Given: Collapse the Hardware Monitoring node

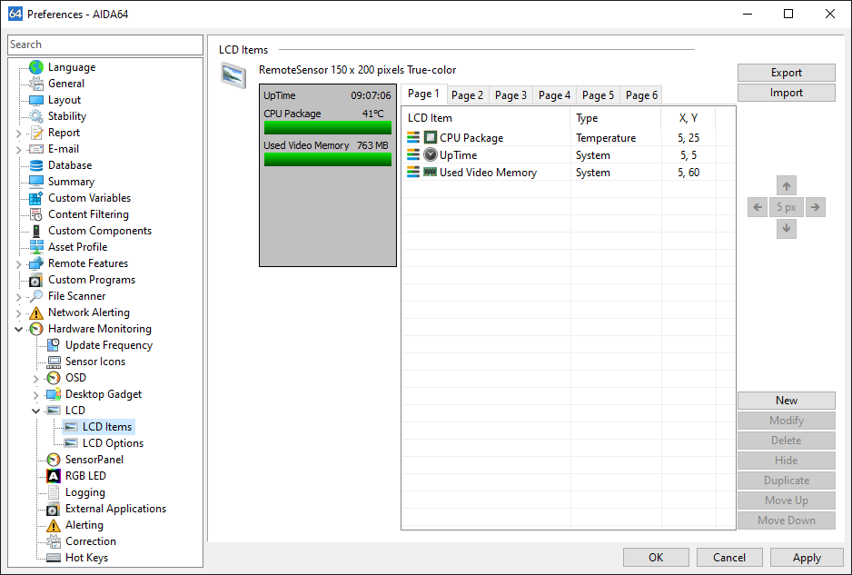Looking at the screenshot, I should coord(19,330).
